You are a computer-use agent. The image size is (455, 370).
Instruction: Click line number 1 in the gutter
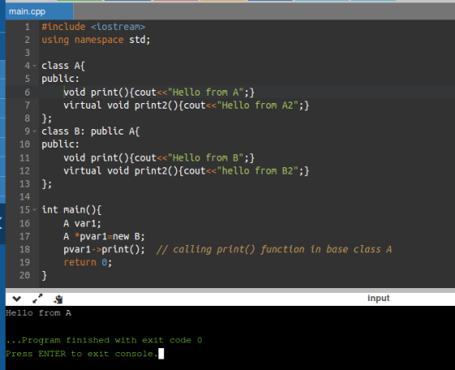coord(28,27)
